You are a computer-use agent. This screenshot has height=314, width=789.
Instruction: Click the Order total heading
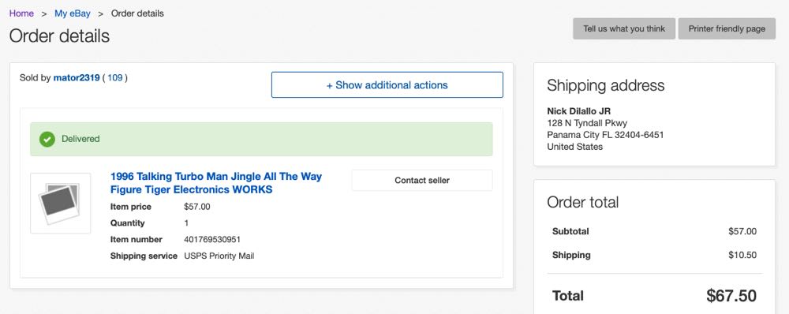(583, 202)
